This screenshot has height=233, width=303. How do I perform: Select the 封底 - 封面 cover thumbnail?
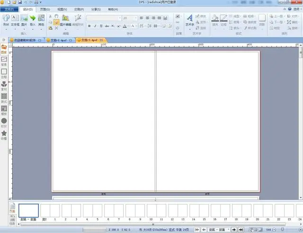point(28,211)
